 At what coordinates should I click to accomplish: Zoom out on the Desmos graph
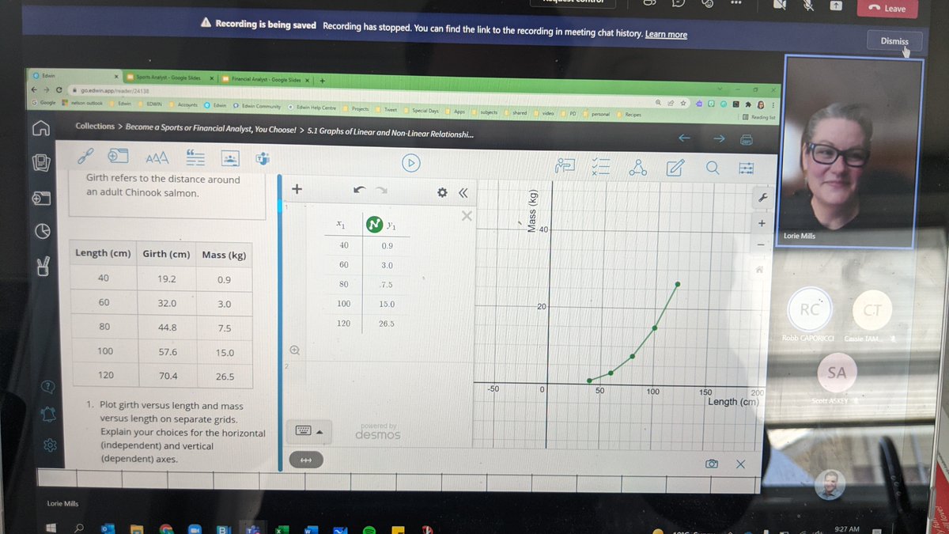(762, 244)
